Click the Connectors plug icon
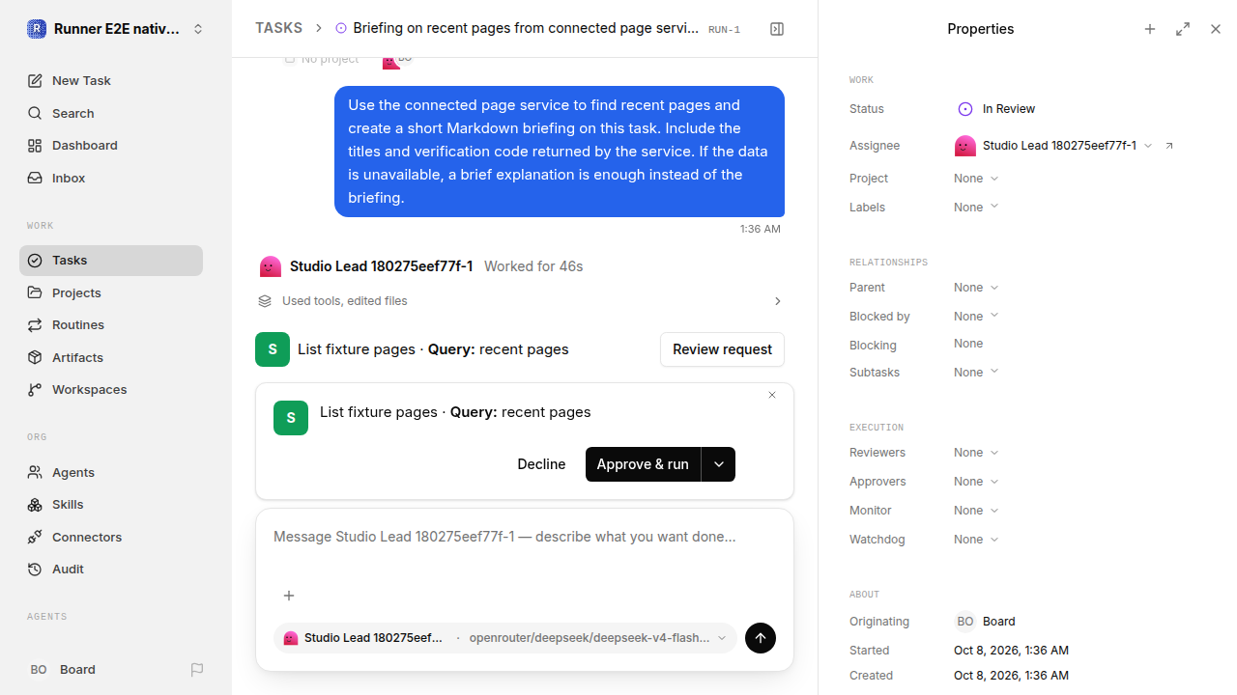This screenshot has width=1237, height=695. (35, 538)
